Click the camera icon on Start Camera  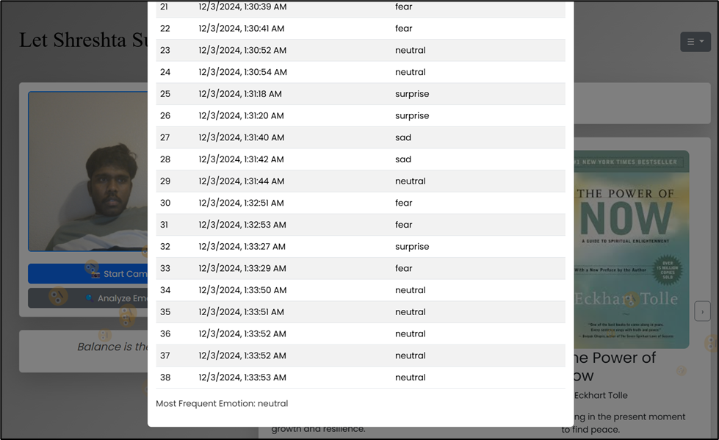95,274
